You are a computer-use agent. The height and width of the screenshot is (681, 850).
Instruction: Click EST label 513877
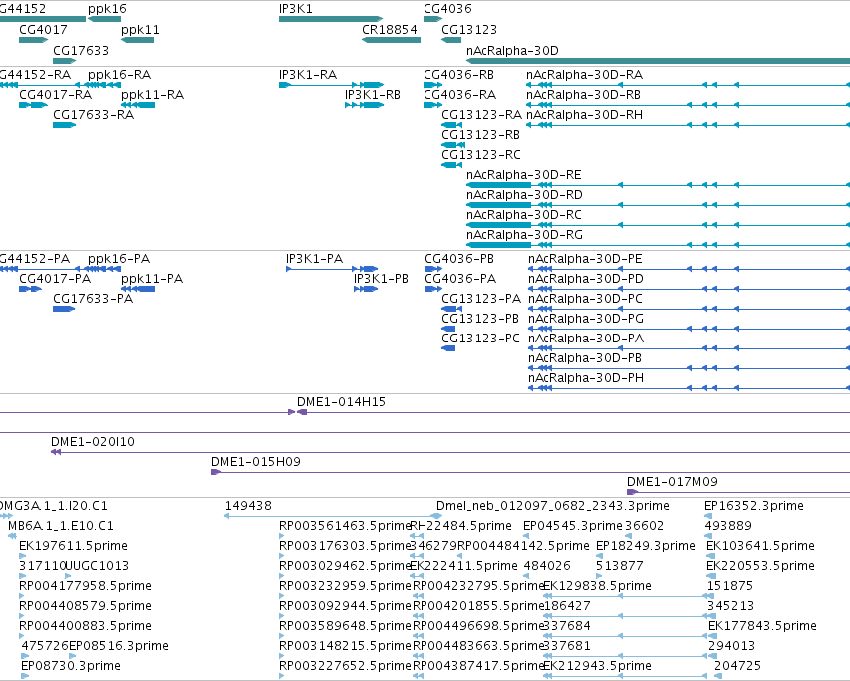point(620,566)
